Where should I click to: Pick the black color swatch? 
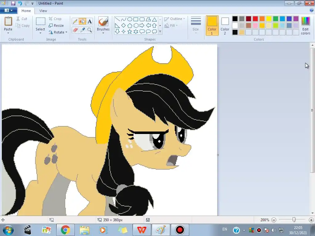click(x=235, y=19)
